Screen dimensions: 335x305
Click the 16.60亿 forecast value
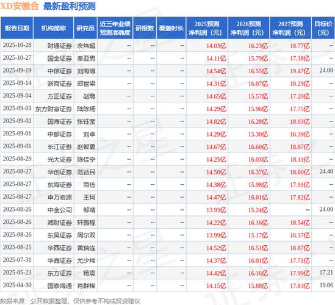258,147
